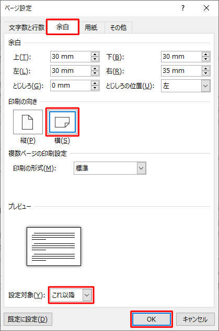Click the 上 top margin input field
219x331 pixels.
click(x=71, y=57)
